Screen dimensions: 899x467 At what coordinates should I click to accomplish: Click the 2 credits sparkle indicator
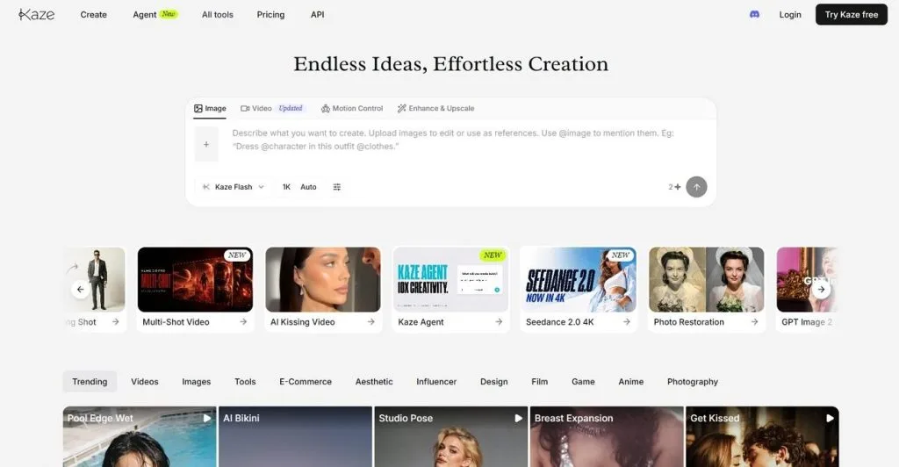click(674, 187)
